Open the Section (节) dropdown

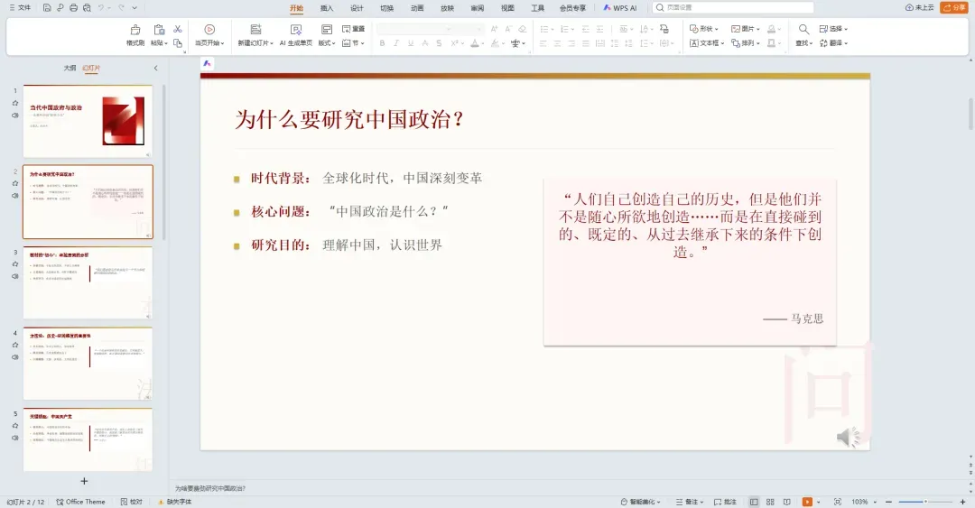[x=353, y=43]
